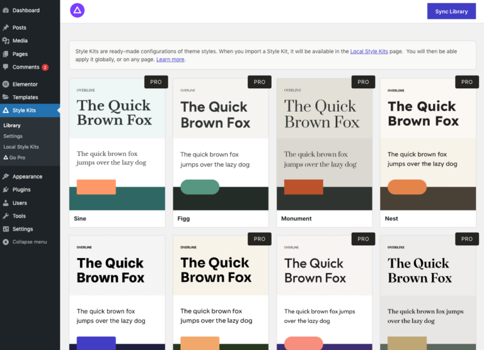
Task: Click the Dashboard icon in sidebar
Action: tap(6, 10)
